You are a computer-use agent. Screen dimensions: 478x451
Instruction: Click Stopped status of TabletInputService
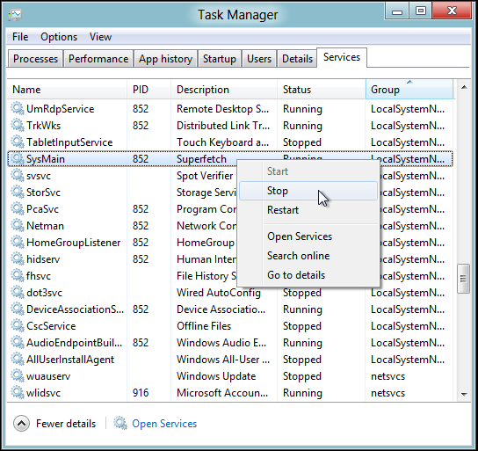[301, 142]
